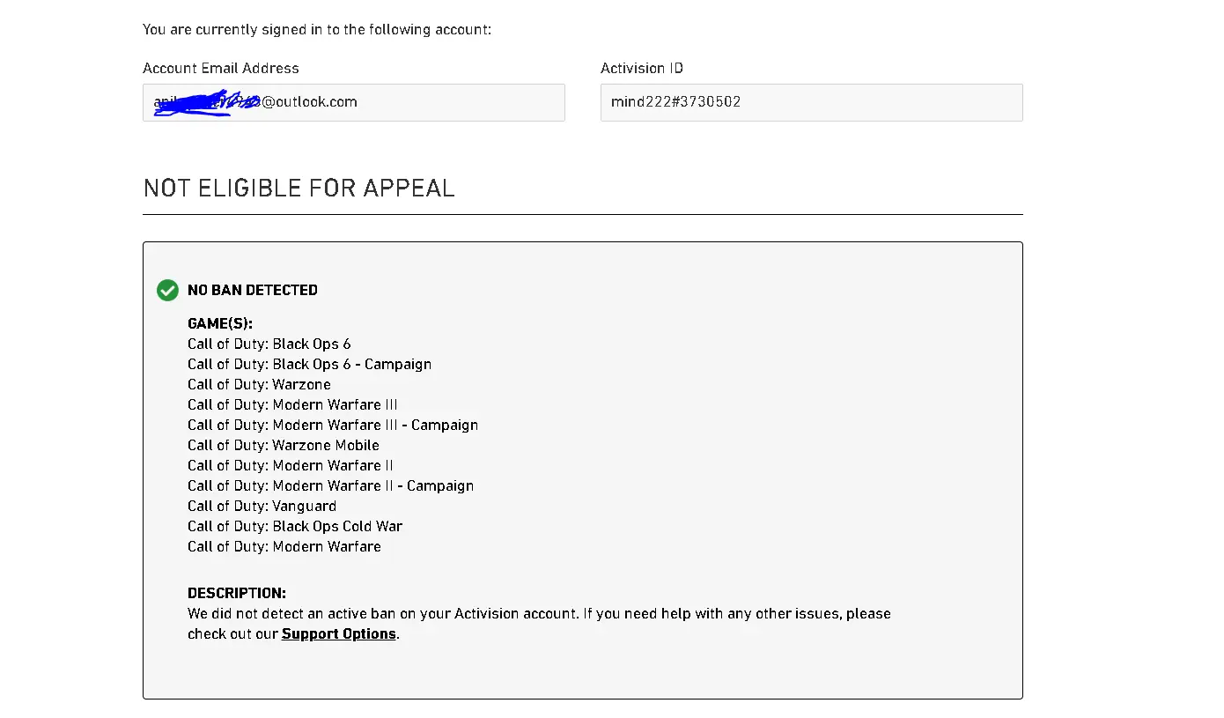This screenshot has height=718, width=1224.
Task: Click the NO BAN DETECTED status text
Action: tap(253, 290)
